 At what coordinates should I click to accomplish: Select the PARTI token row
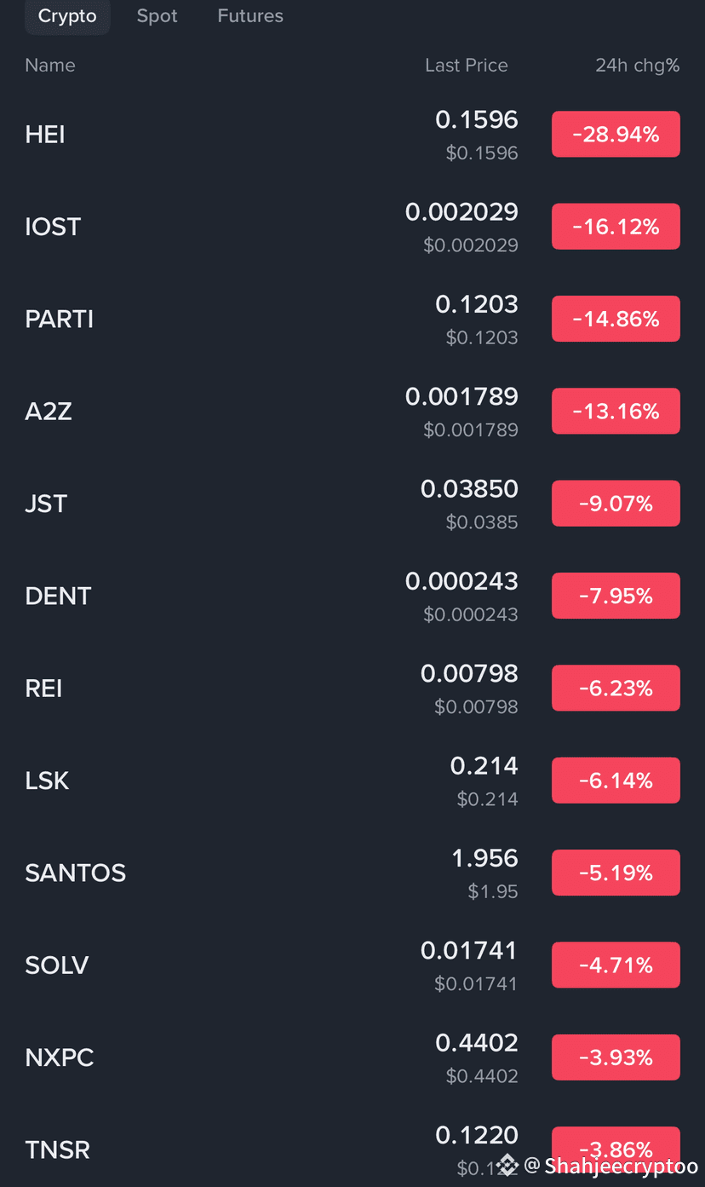352,319
